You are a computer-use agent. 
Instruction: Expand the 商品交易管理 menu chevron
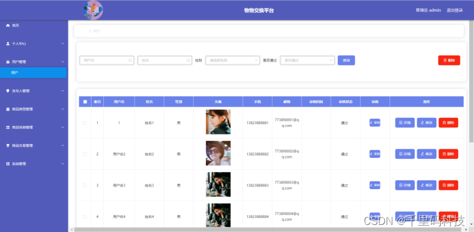pyautogui.click(x=63, y=145)
